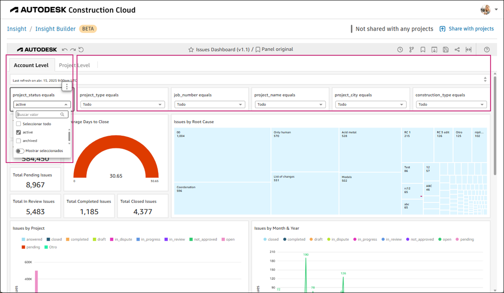The image size is (504, 293).
Task: Uncheck the active status checkbox
Action: tap(18, 132)
